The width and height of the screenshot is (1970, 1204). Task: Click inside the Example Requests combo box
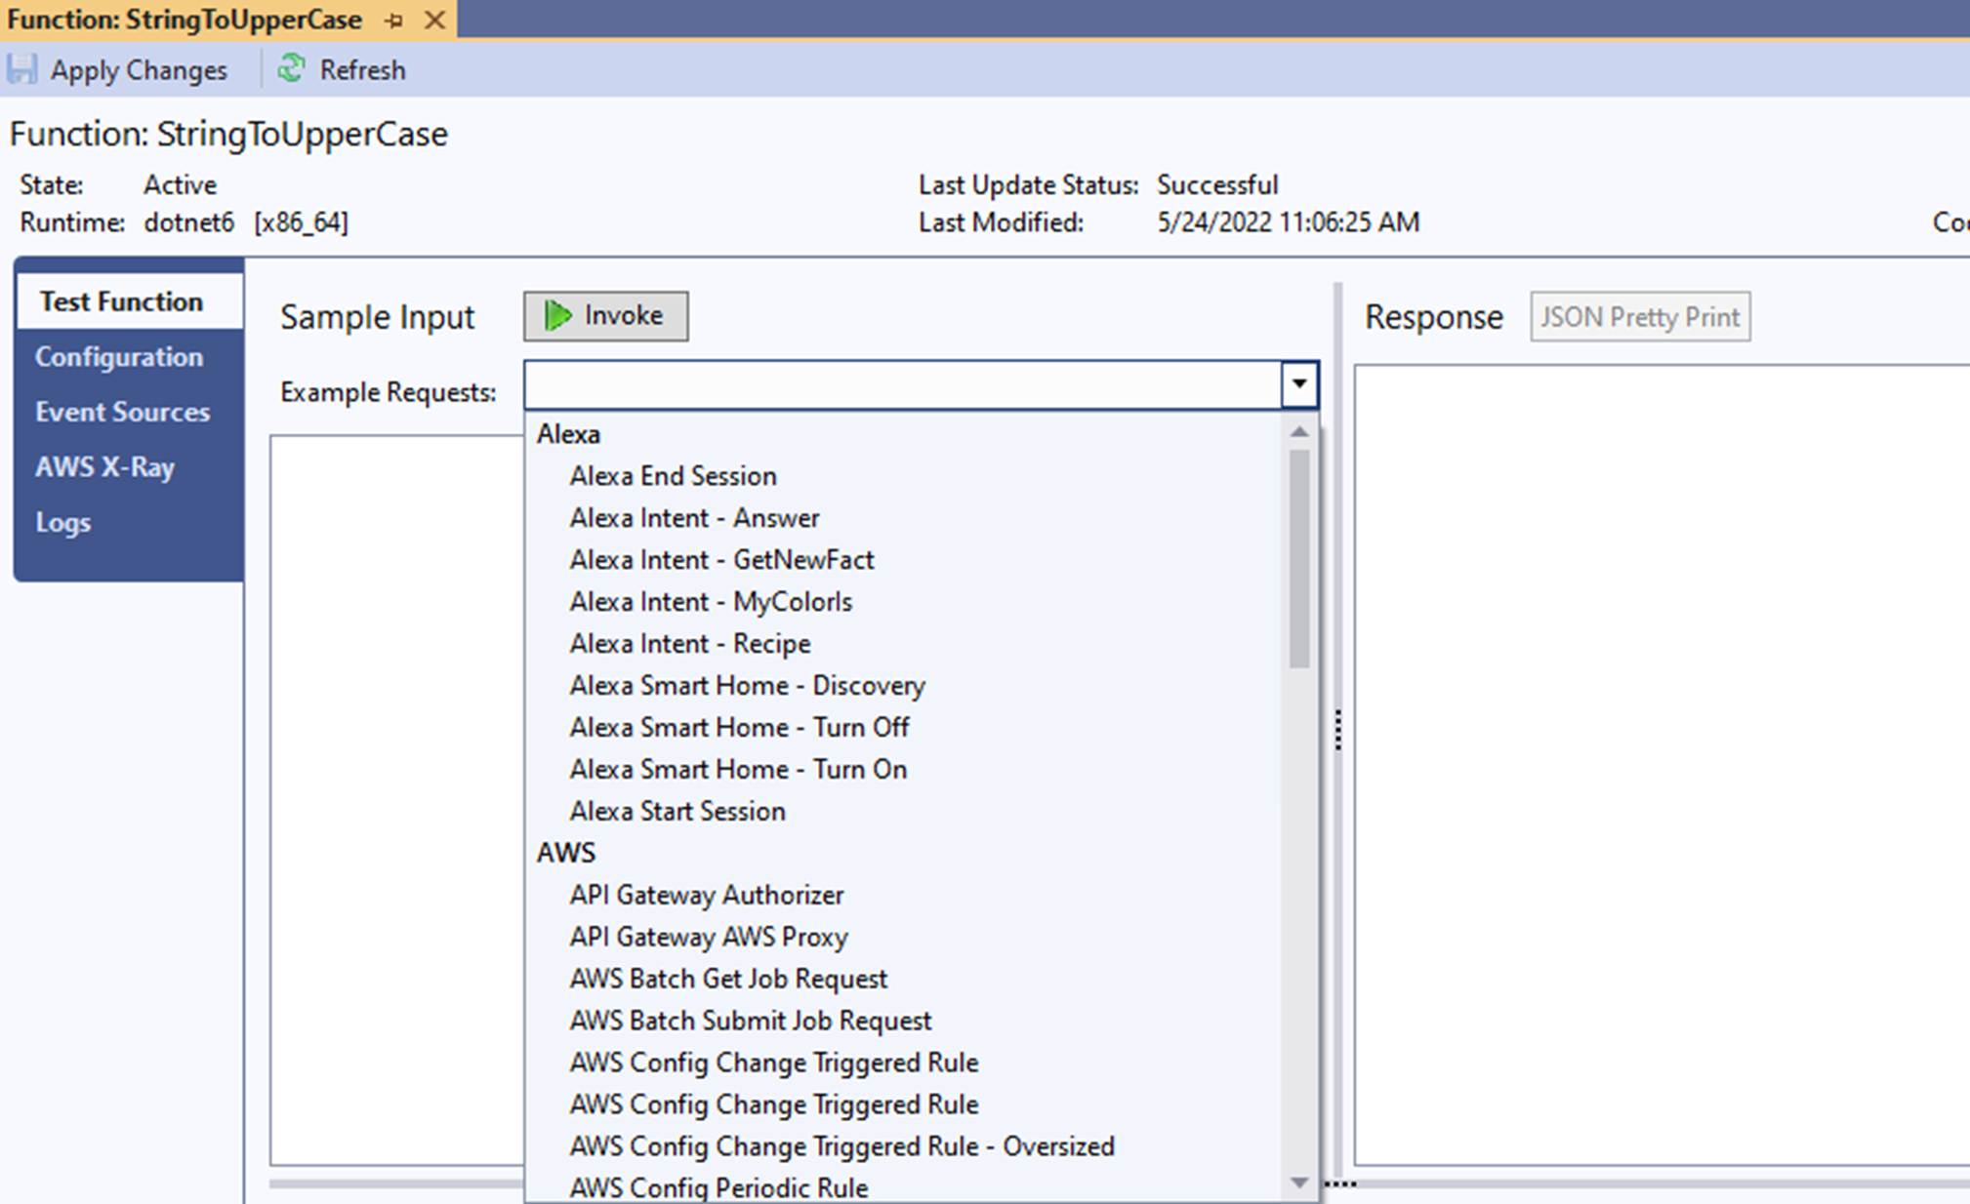coord(903,384)
